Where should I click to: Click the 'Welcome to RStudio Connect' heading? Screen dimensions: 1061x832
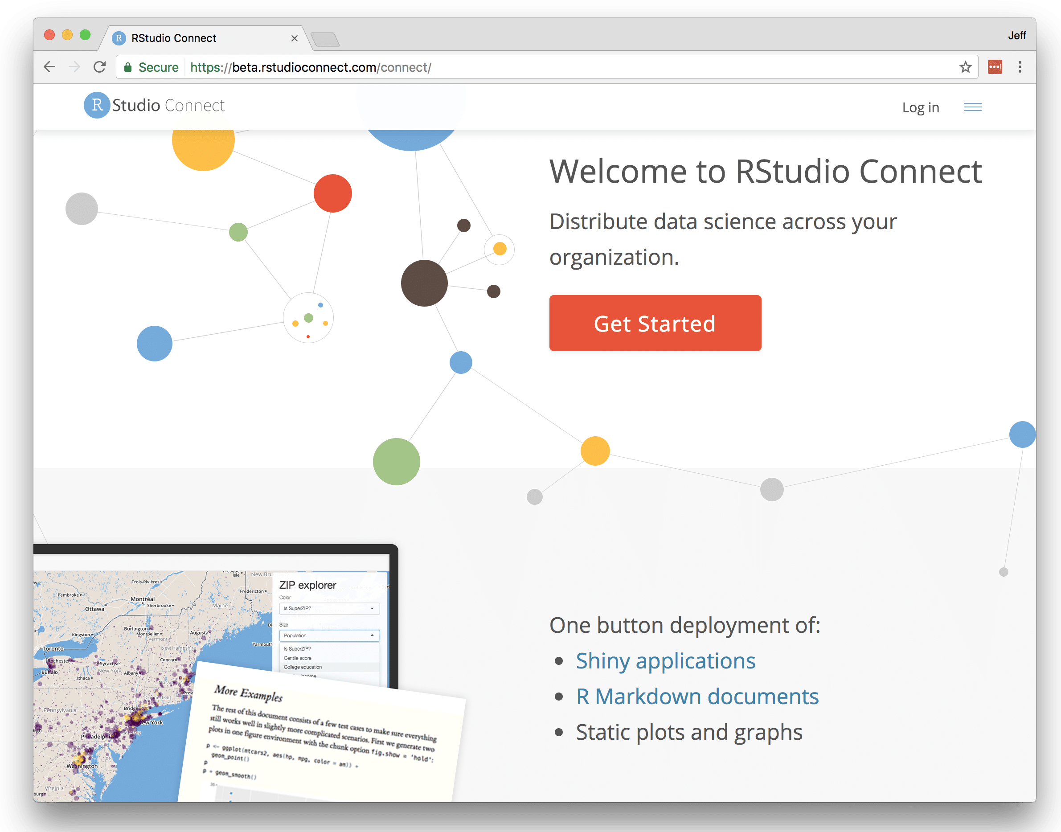point(765,172)
